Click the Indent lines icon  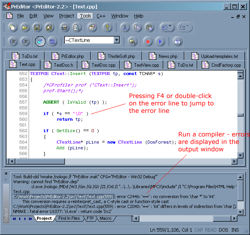(13, 42)
